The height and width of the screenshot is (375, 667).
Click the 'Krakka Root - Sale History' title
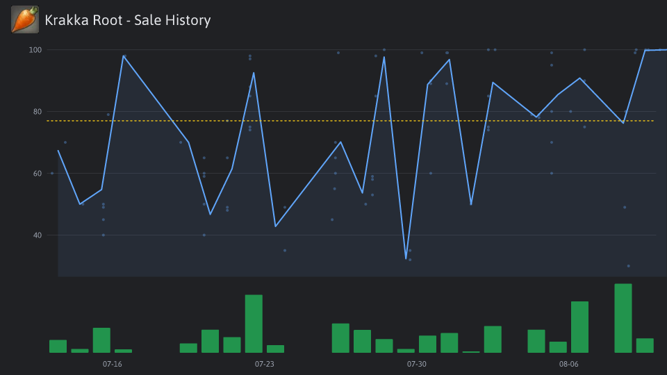pos(128,20)
